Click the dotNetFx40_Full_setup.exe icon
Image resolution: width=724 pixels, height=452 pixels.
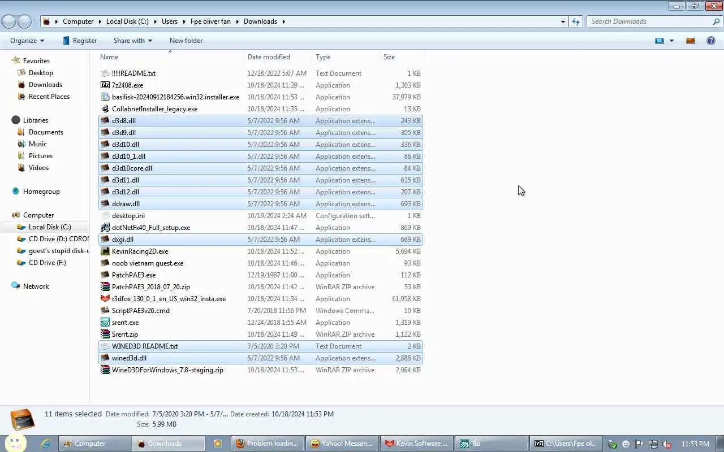point(105,228)
